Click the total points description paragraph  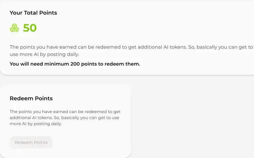pos(131,51)
